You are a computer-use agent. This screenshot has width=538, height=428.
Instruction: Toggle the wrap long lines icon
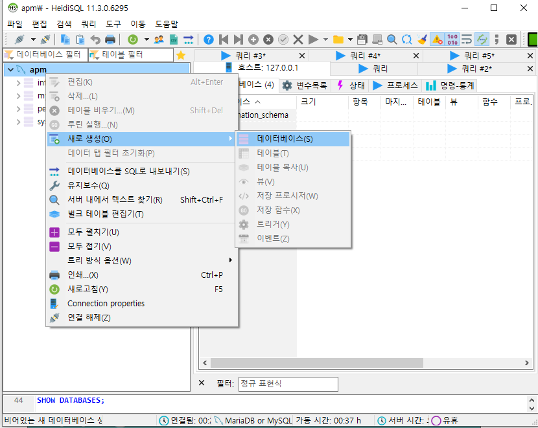[467, 39]
